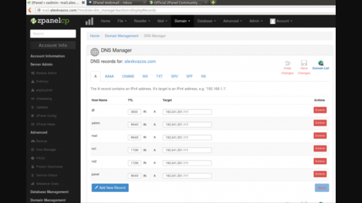Screen dimensions: 362x203
Task: Click the blue Save button
Action: pyautogui.click(x=322, y=188)
